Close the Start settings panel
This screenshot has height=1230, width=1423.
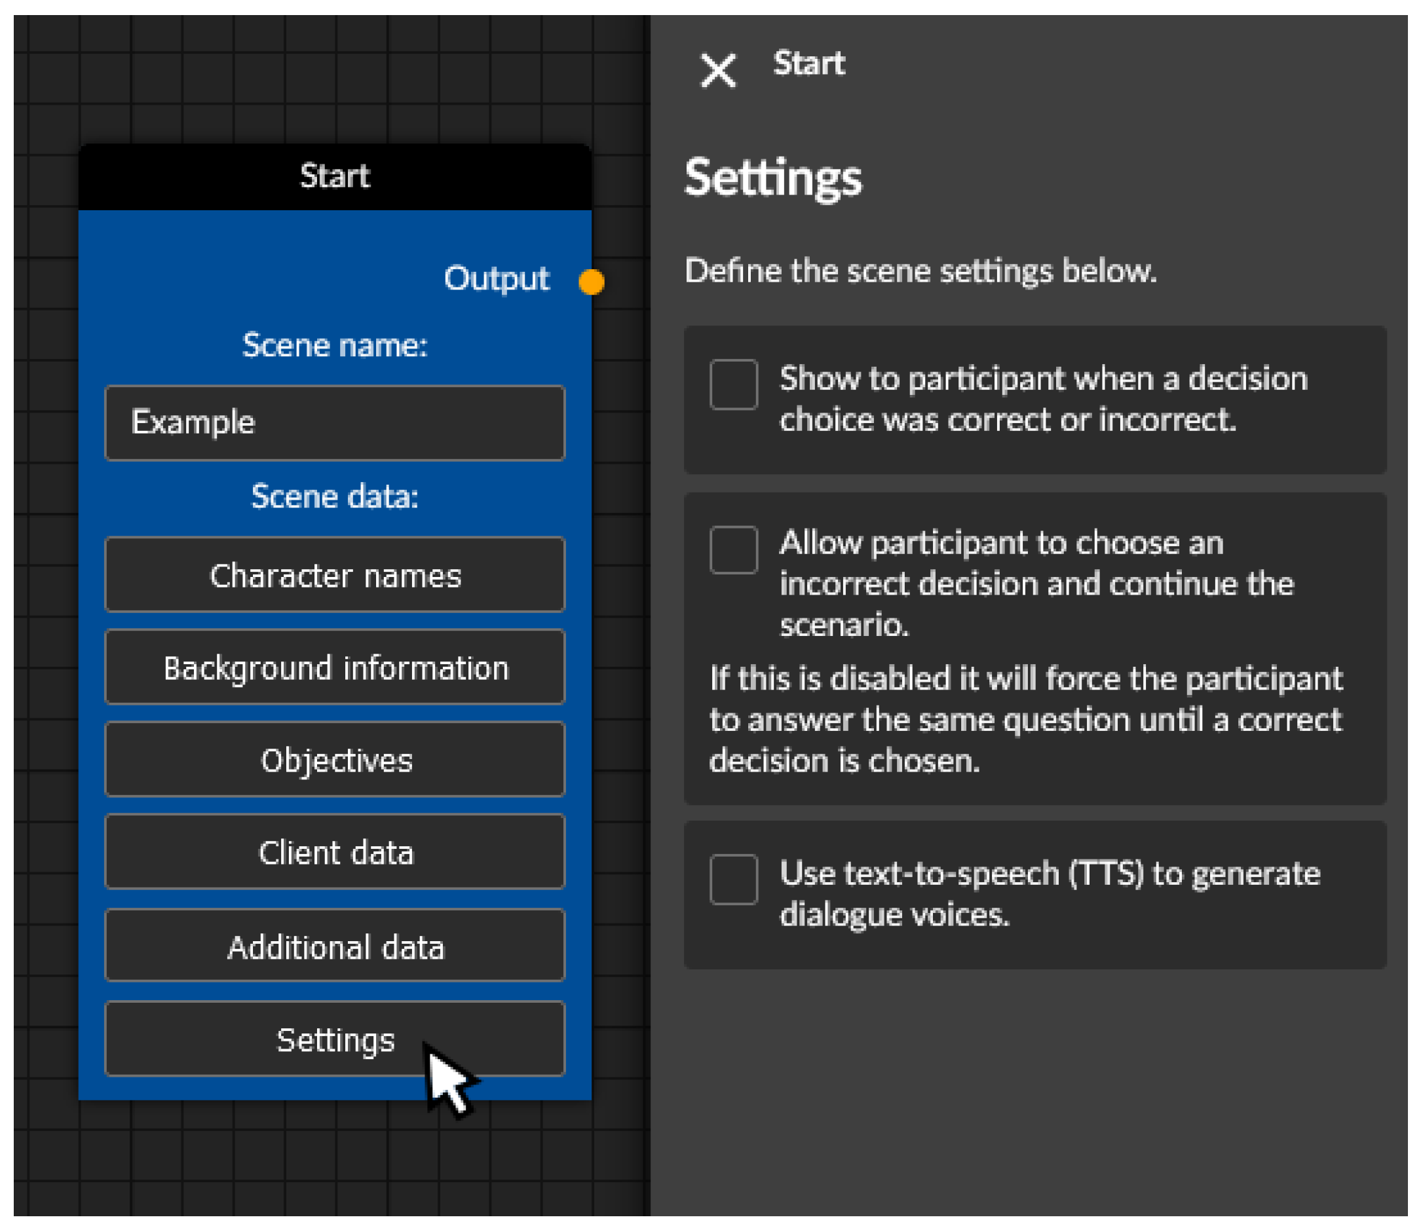[x=717, y=70]
